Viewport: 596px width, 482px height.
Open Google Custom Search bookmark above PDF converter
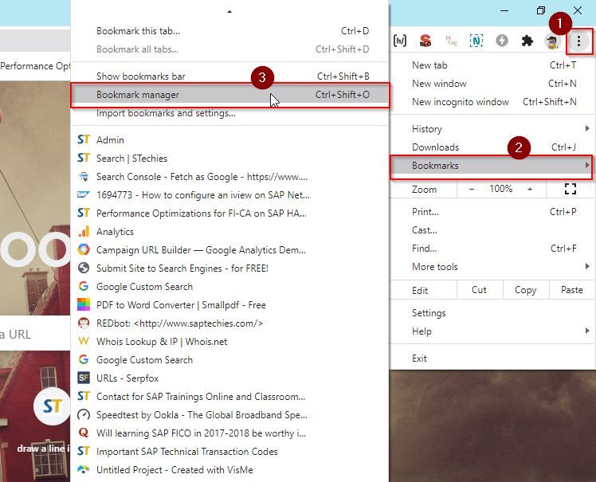[x=229, y=287]
